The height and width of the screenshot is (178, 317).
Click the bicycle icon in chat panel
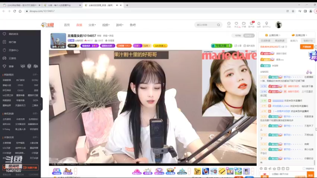coord(309,72)
